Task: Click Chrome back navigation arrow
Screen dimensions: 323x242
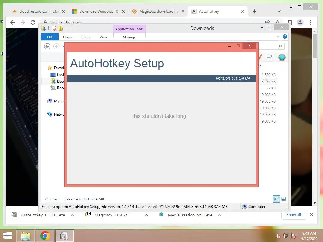Action: click(13, 22)
